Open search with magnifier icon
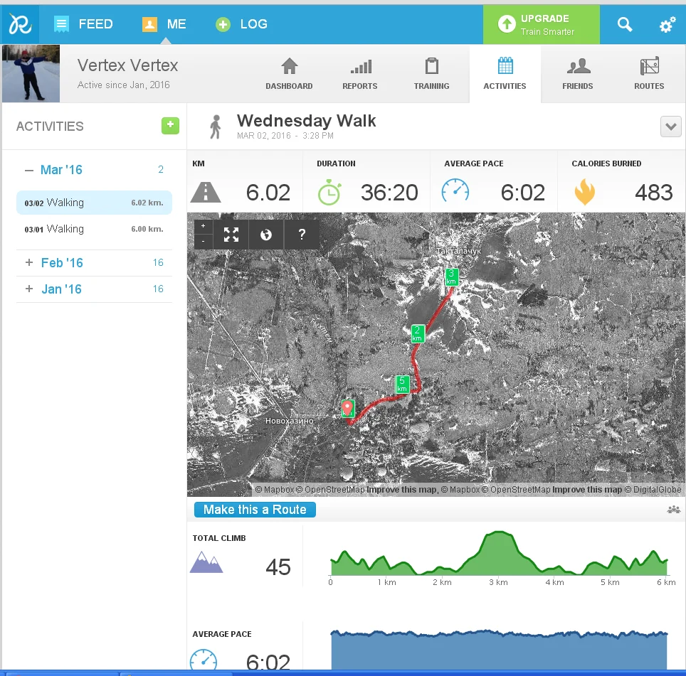This screenshot has width=686, height=676. pos(625,24)
